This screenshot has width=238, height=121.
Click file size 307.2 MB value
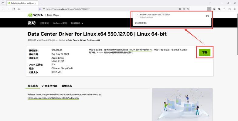pos(56,72)
